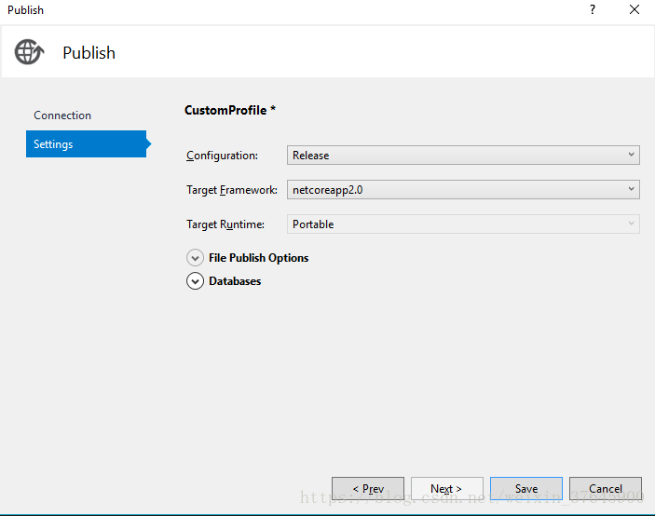Switch to the Connection tab
Screen dimensions: 655x516
(62, 115)
